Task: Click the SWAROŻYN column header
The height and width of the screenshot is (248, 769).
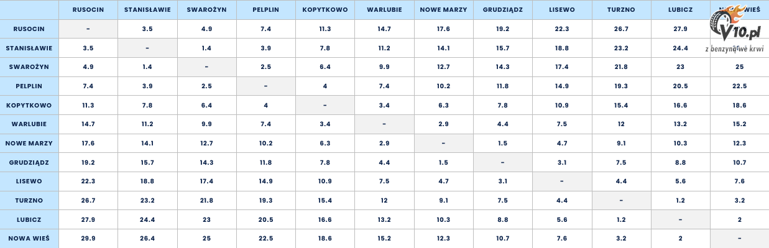Action: coord(206,10)
